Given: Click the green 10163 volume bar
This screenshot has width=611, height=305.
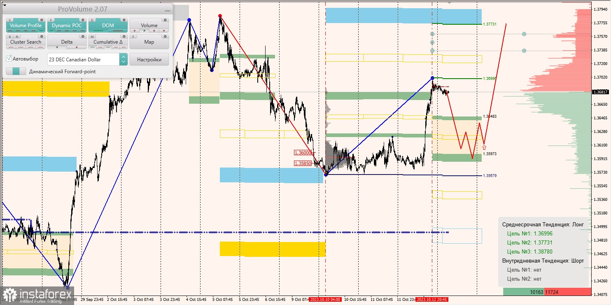Looking at the screenshot, I should click(524, 292).
